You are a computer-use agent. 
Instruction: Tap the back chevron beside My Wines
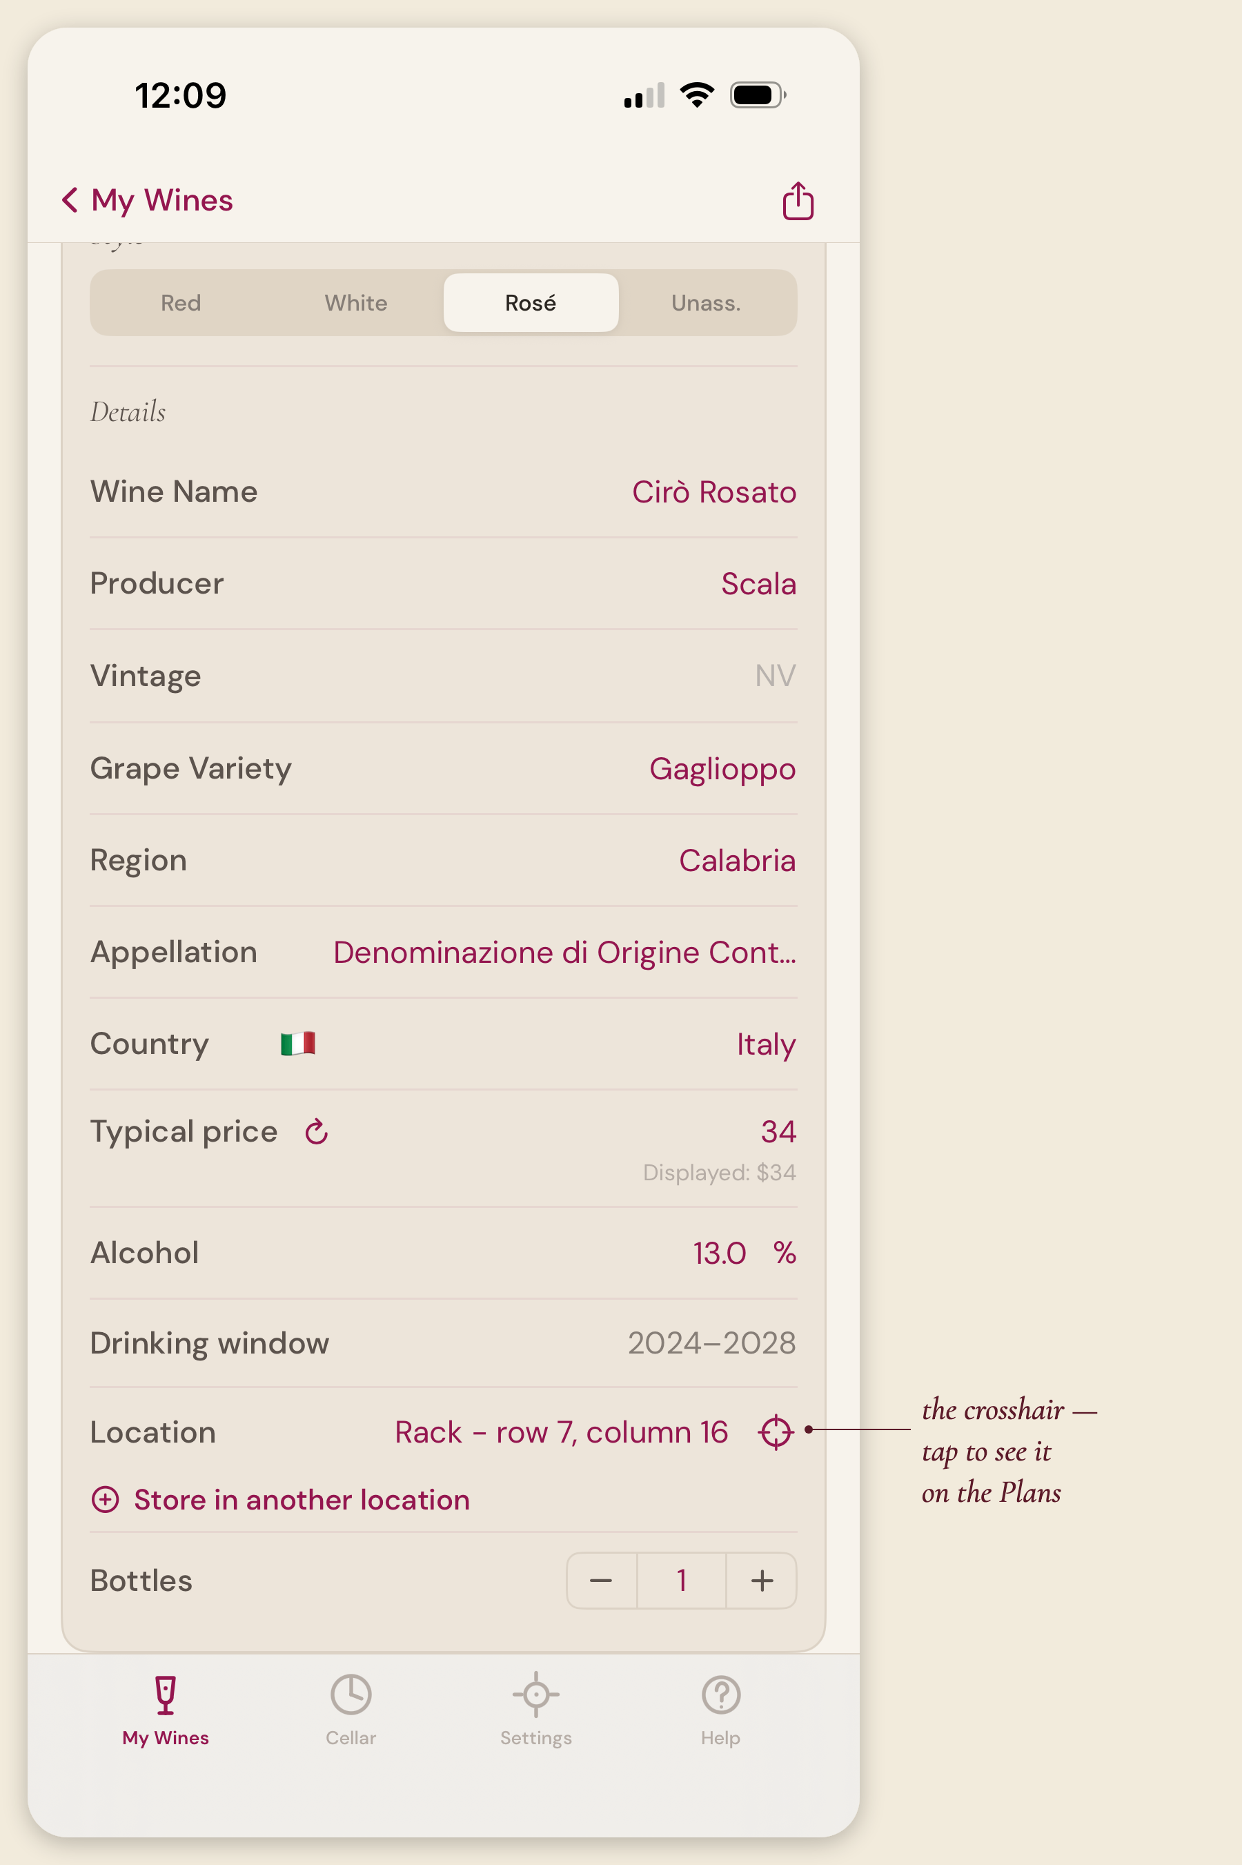click(70, 199)
